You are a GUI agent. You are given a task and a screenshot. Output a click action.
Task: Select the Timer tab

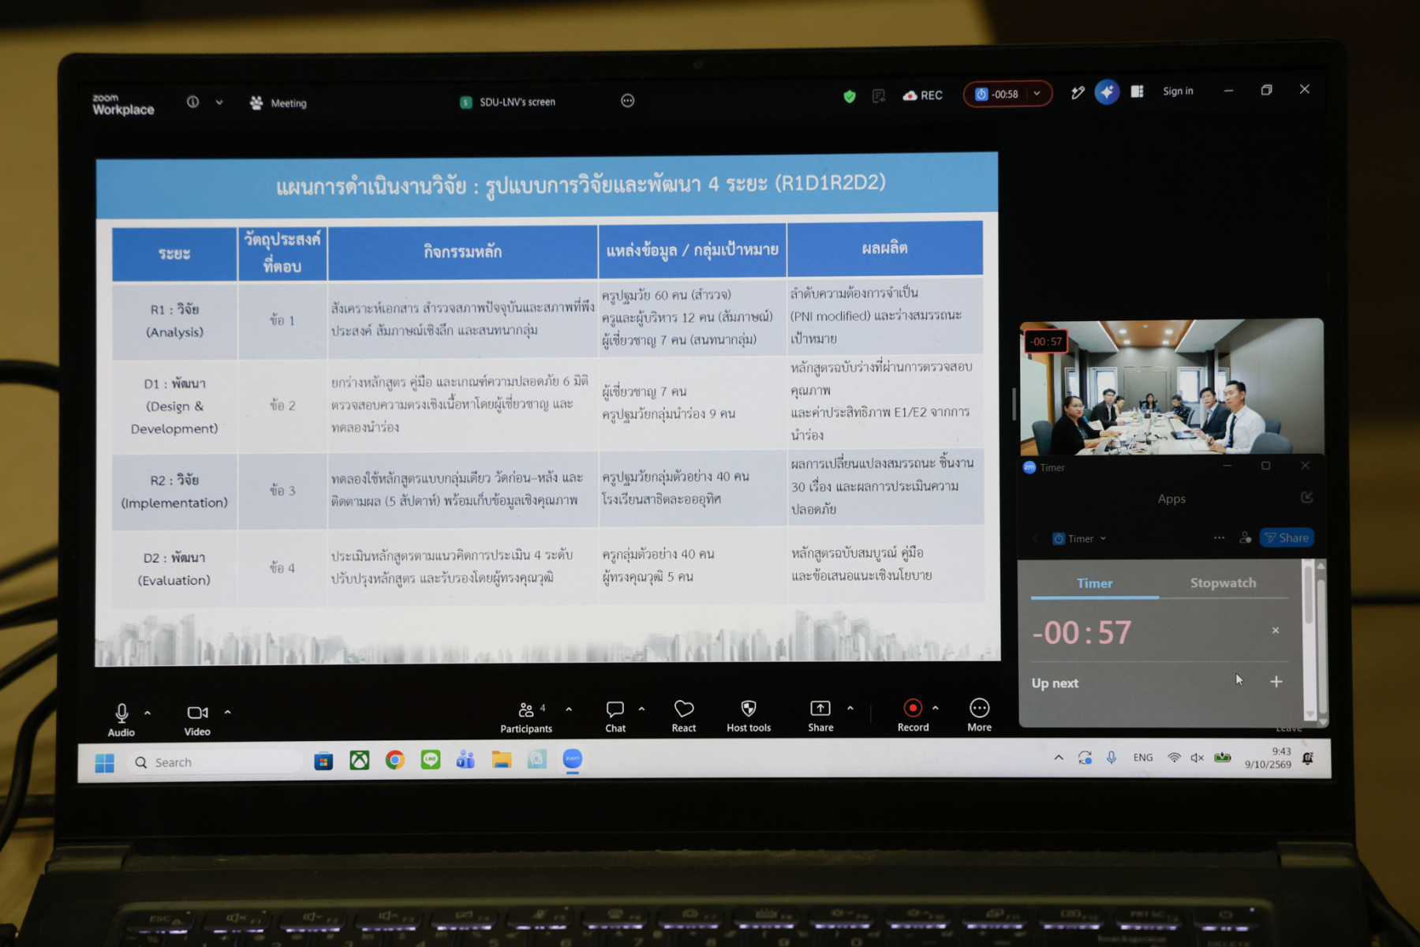point(1094,583)
